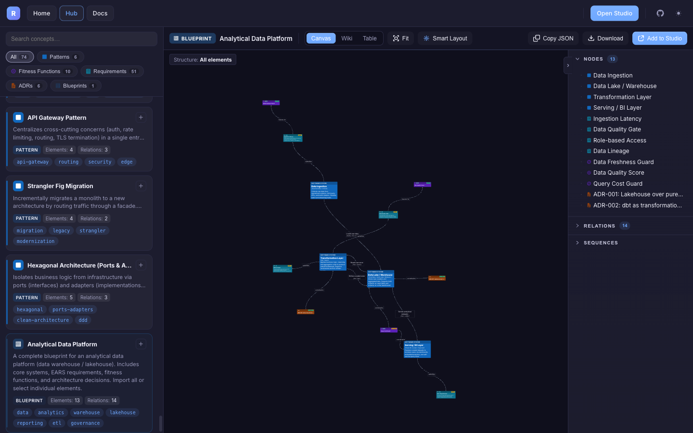Filter concepts by All
The width and height of the screenshot is (693, 433).
20,57
